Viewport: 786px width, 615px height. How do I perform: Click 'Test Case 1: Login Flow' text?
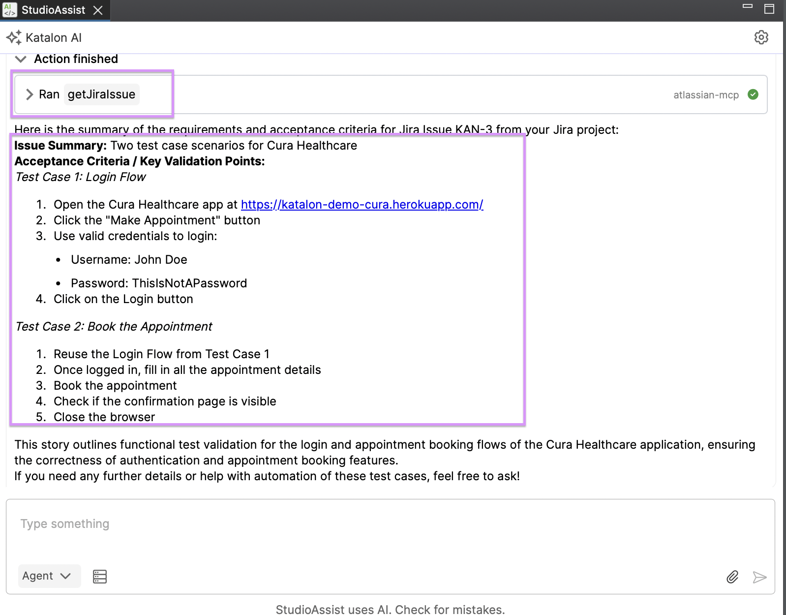point(81,177)
